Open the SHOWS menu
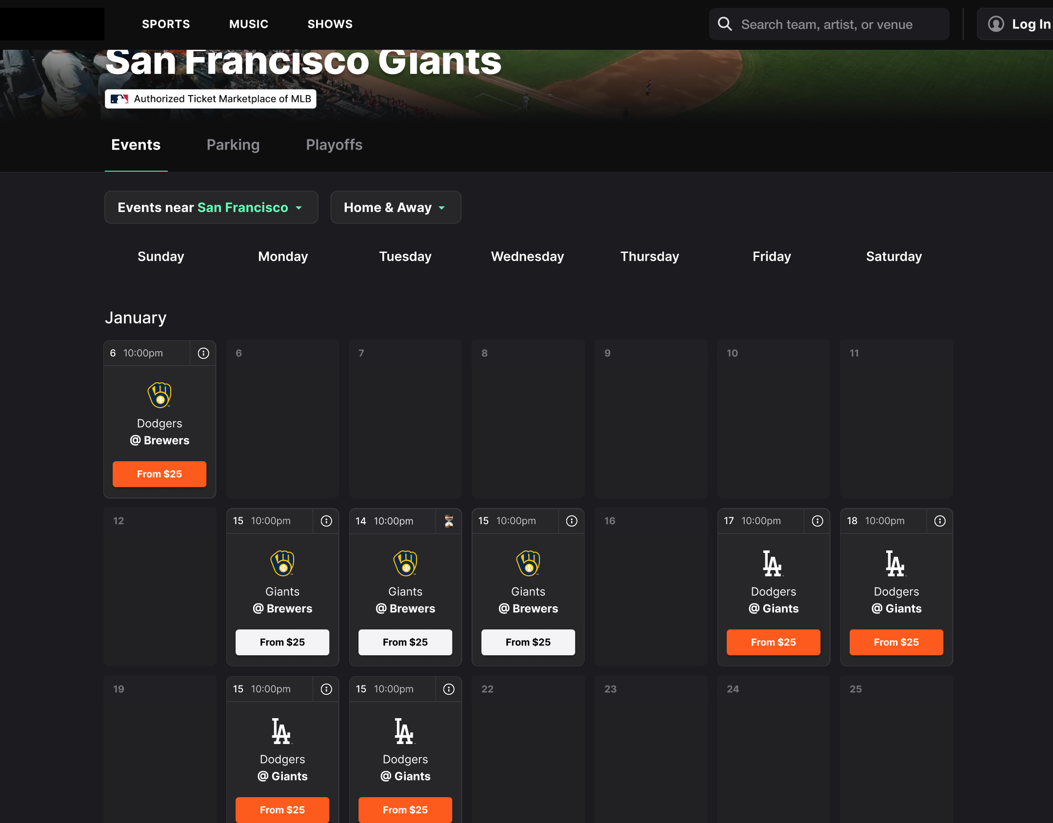Viewport: 1053px width, 823px height. [x=330, y=24]
